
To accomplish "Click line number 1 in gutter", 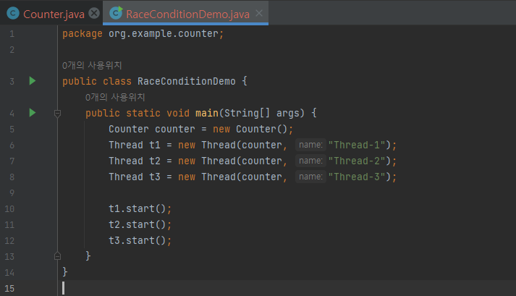I will click(x=12, y=33).
